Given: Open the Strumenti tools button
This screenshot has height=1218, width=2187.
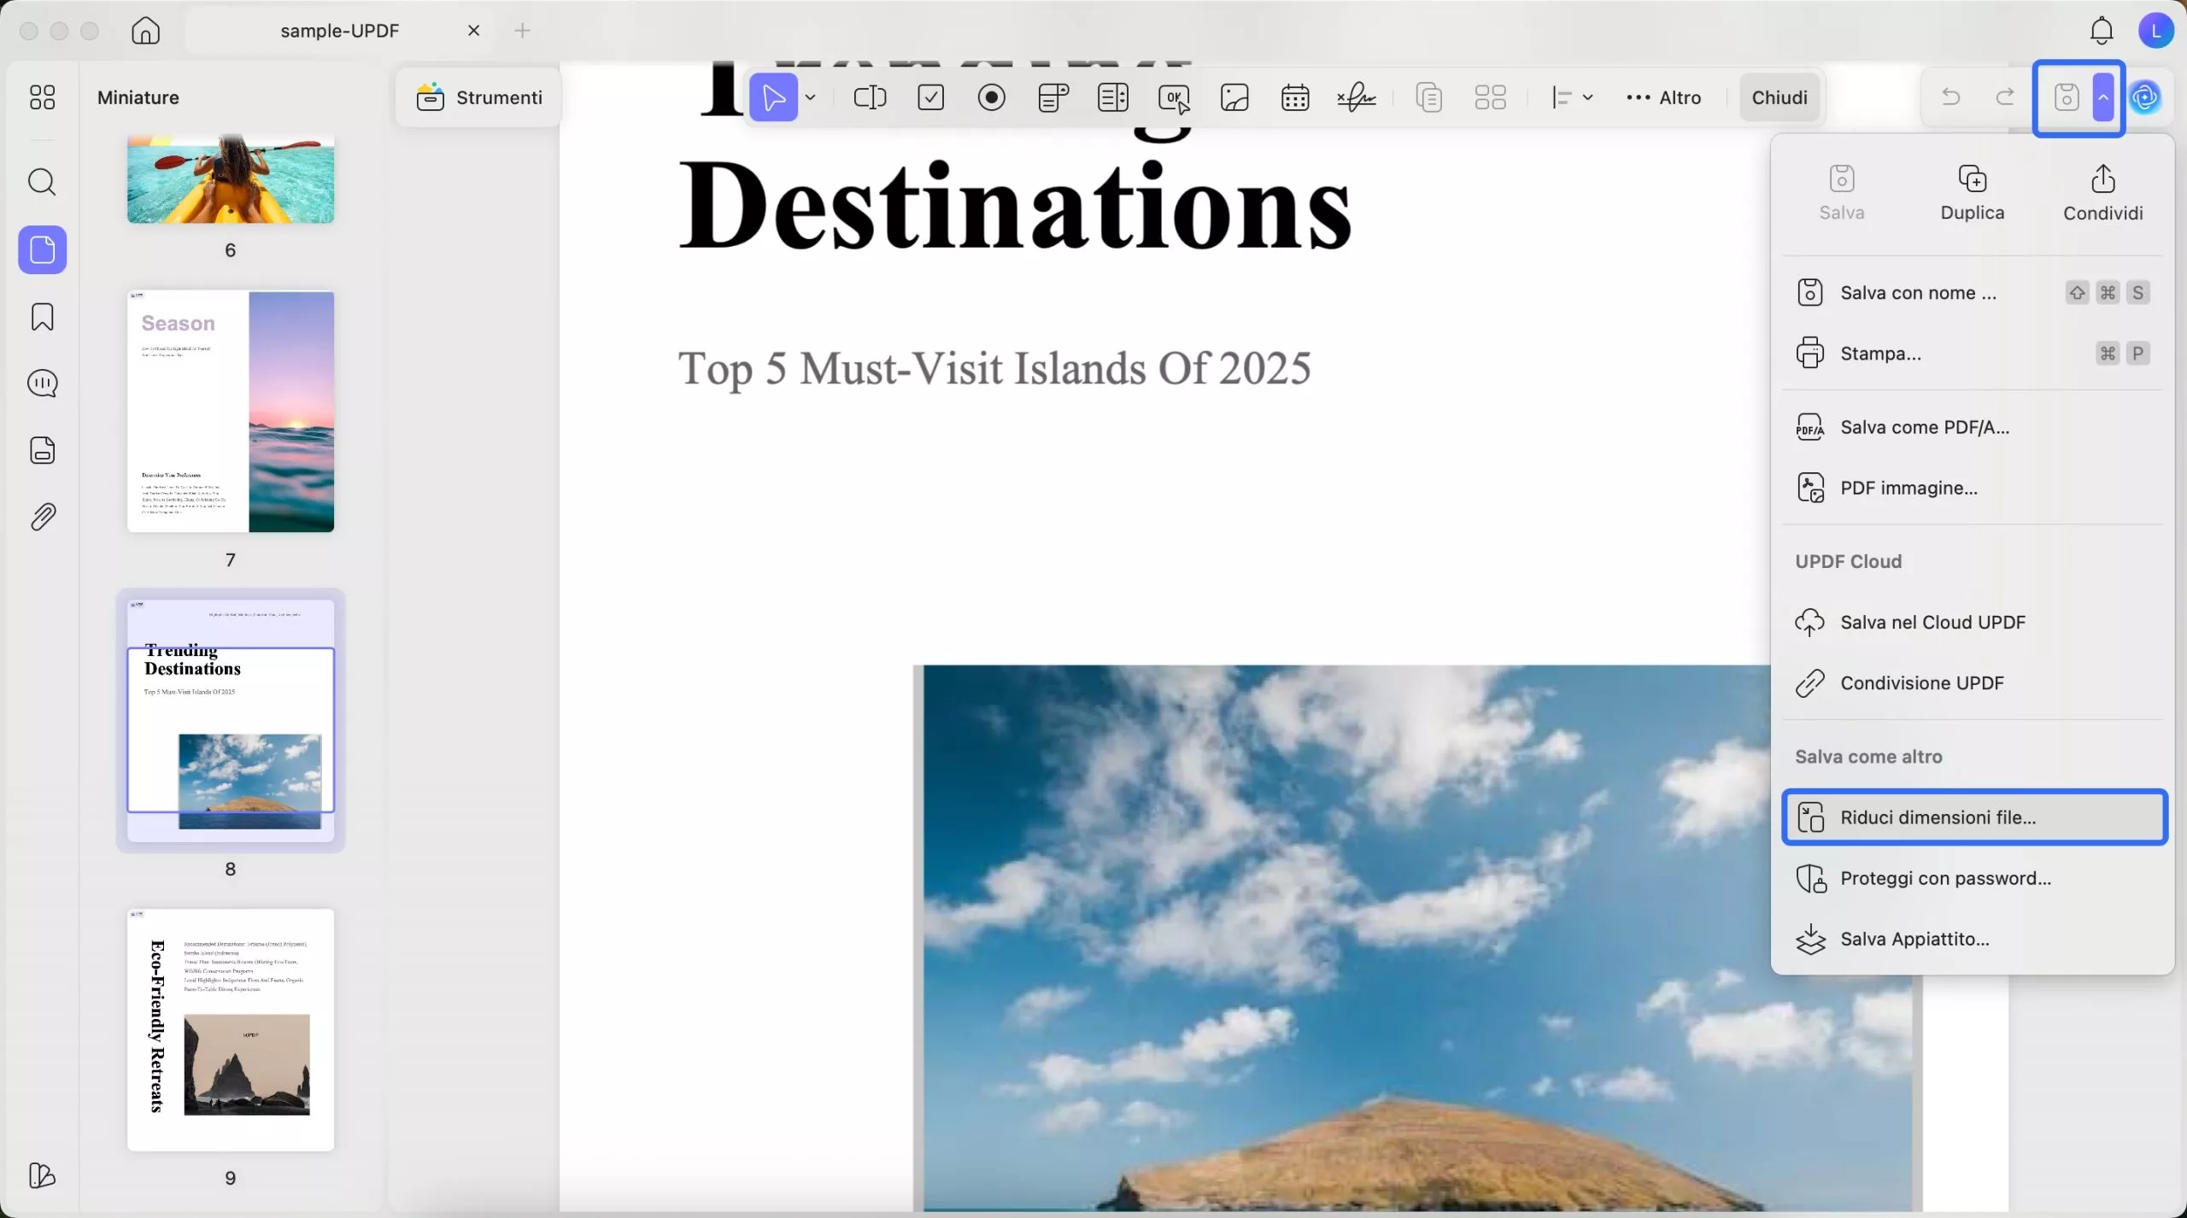Looking at the screenshot, I should (x=479, y=97).
